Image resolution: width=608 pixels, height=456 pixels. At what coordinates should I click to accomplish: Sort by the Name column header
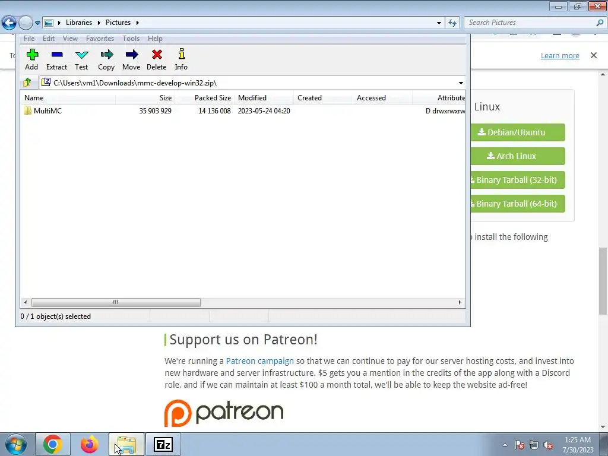coord(68,98)
